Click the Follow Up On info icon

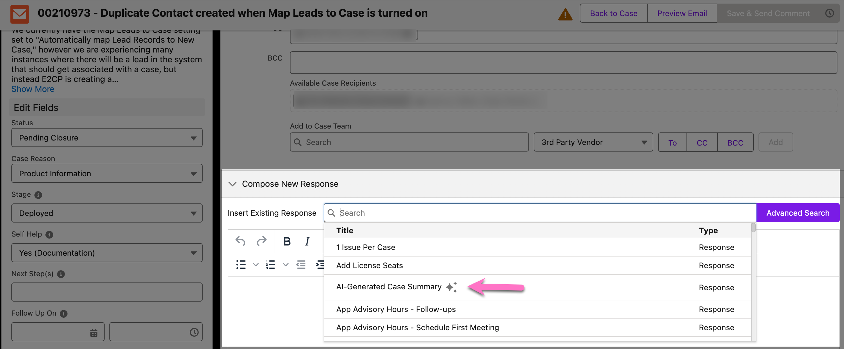click(x=64, y=314)
